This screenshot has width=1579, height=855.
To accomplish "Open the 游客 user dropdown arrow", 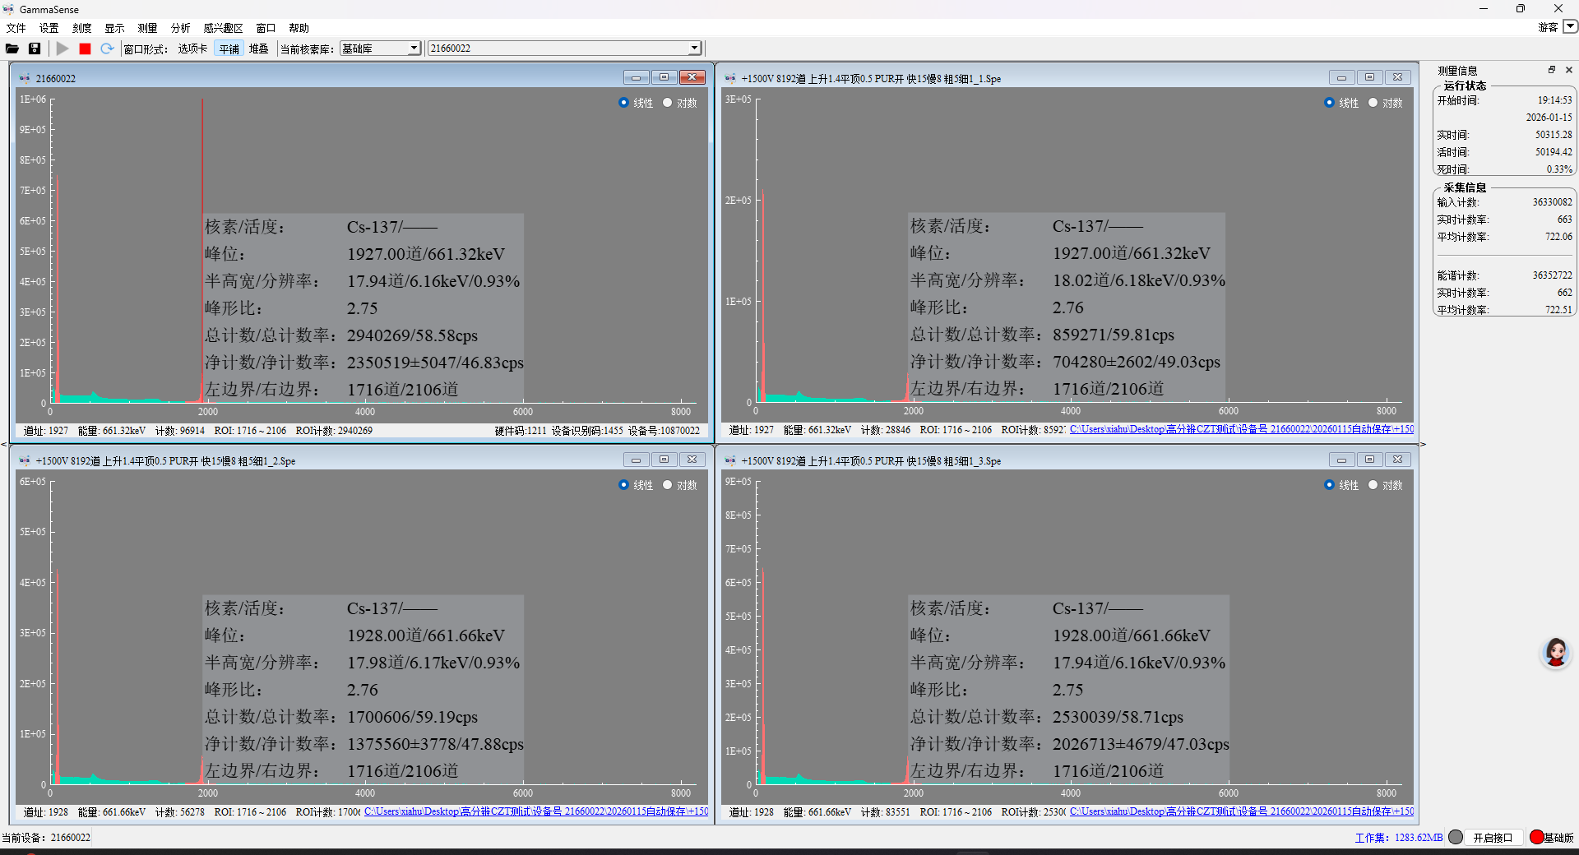I will click(1570, 26).
